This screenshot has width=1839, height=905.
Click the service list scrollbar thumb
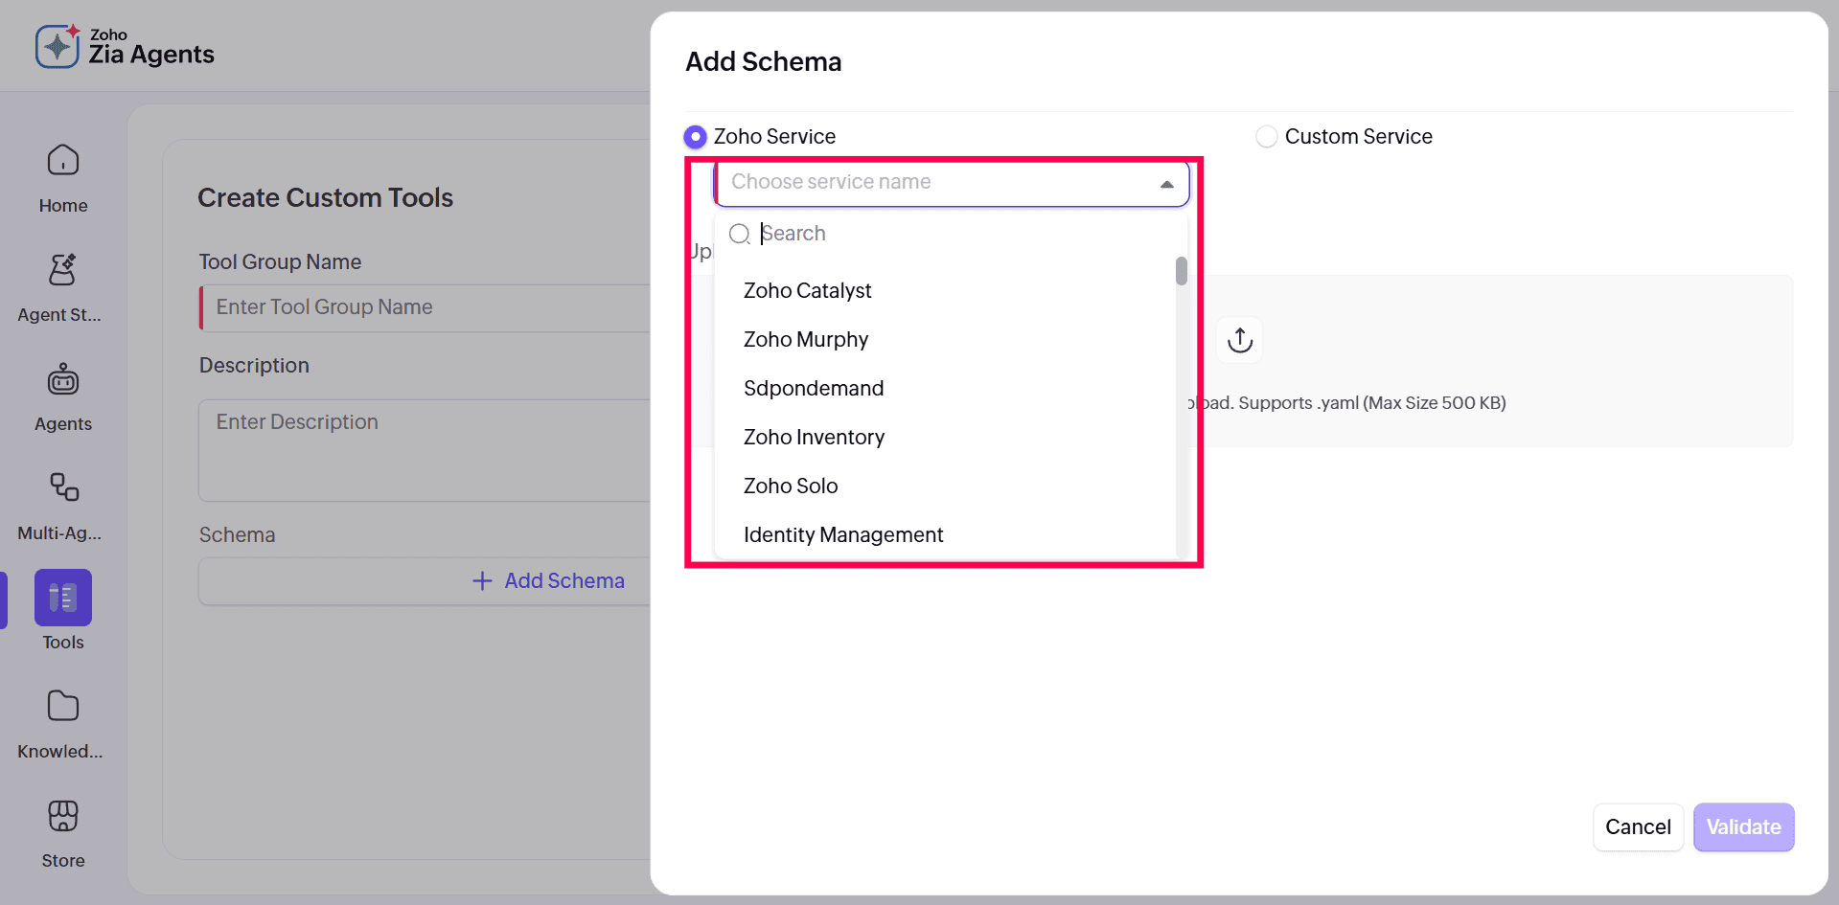click(1182, 271)
